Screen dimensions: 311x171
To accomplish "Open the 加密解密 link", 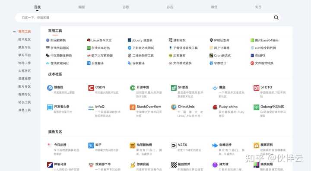I will tap(177, 56).
